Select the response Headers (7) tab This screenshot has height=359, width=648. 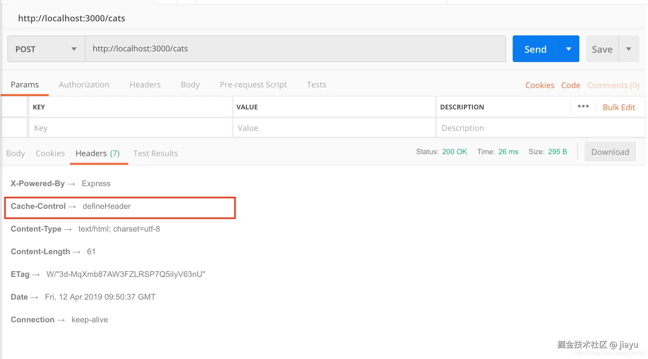(98, 153)
